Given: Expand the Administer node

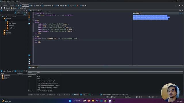Looking at the screenshot, I should (3, 32).
